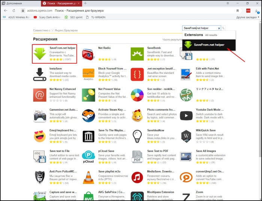The width and height of the screenshot is (262, 201).
Task: Open a new browser tab
Action: (x=85, y=3)
